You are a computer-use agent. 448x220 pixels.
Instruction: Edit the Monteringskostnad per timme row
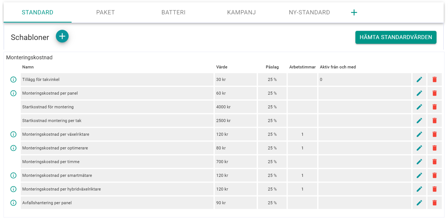tap(419, 162)
